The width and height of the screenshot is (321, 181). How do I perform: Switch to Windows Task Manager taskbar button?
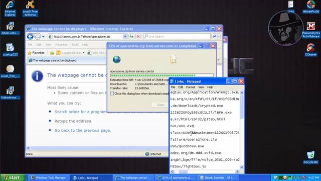coord(49,177)
